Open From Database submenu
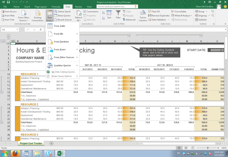The width and height of the screenshot is (228, 157). tap(63, 42)
